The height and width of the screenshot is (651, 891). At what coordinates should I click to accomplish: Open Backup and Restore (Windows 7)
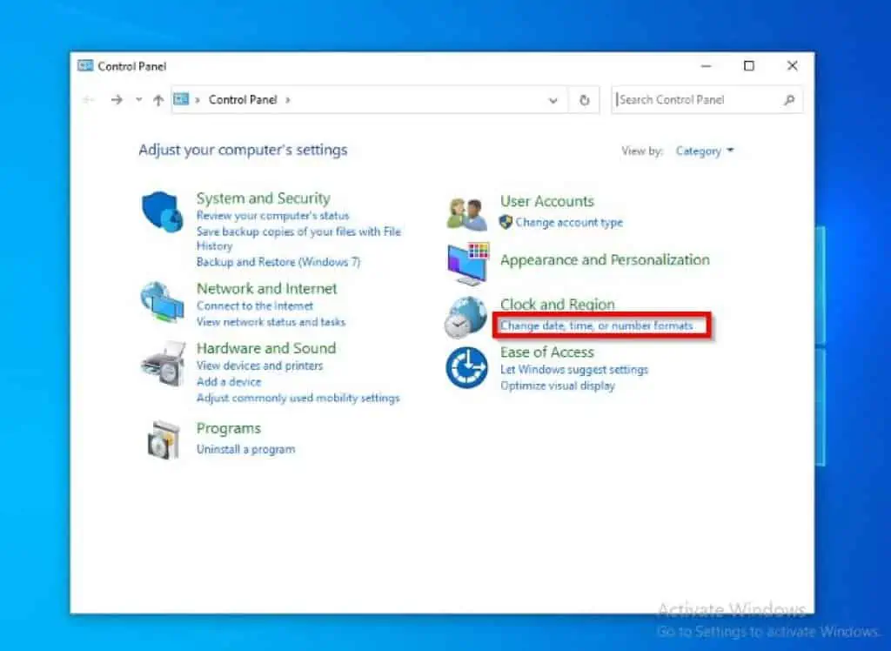click(x=278, y=262)
